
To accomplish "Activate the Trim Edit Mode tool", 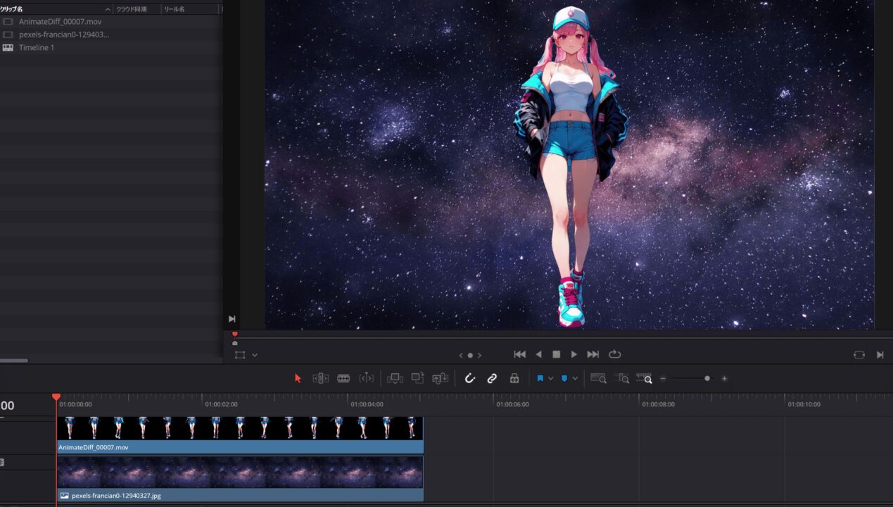I will pyautogui.click(x=320, y=378).
